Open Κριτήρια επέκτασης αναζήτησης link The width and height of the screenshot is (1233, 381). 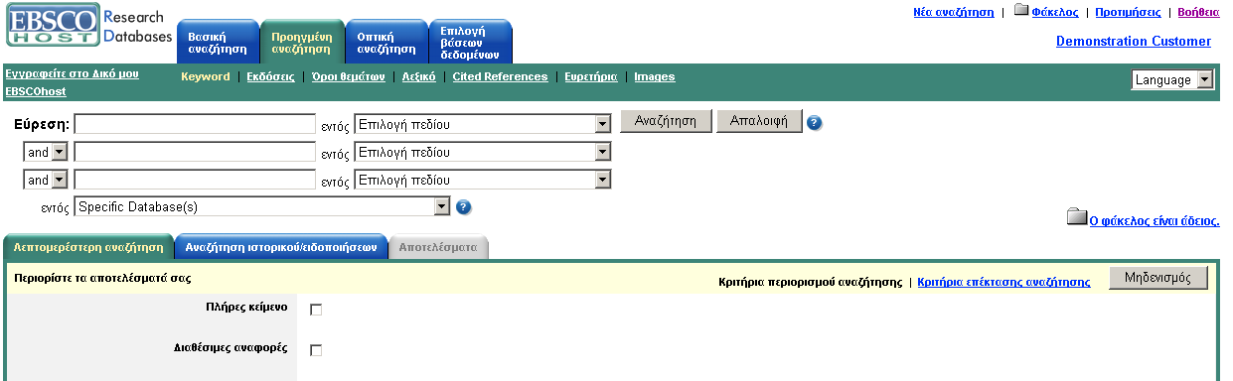coord(1003,282)
